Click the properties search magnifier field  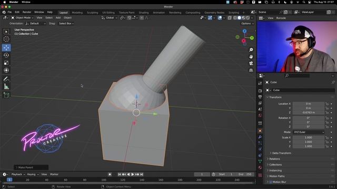pyautogui.click(x=298, y=76)
